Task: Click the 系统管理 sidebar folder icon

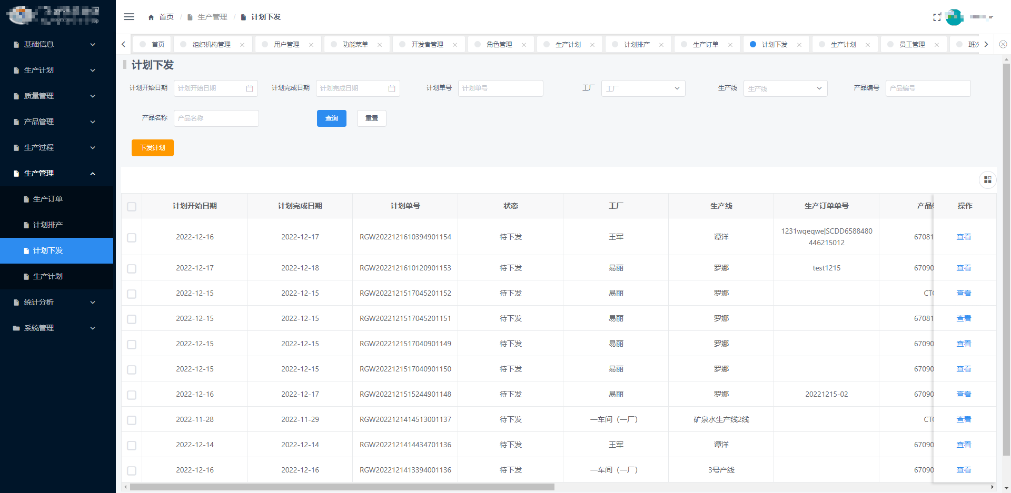Action: coord(16,328)
